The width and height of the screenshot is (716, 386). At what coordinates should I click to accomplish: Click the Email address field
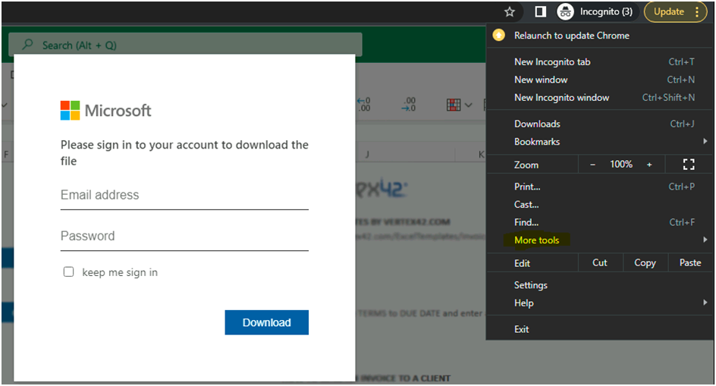tap(184, 196)
